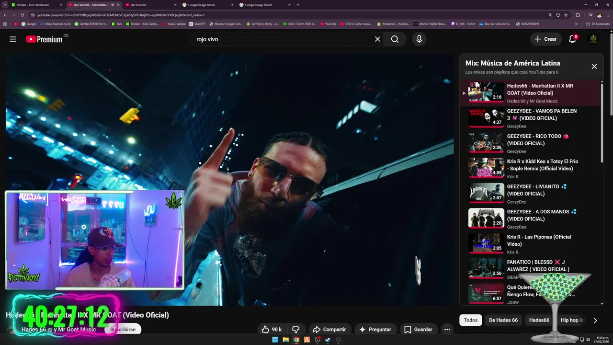Open Steam from the taskbar
This screenshot has height=345, width=613.
[x=328, y=340]
